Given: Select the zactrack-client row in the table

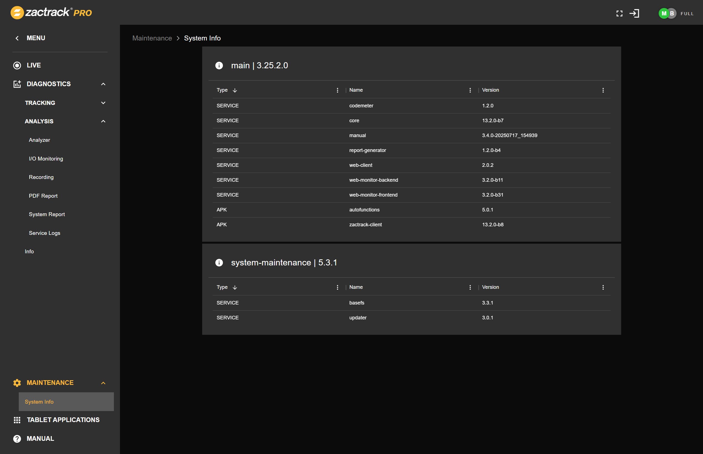Looking at the screenshot, I should [365, 224].
